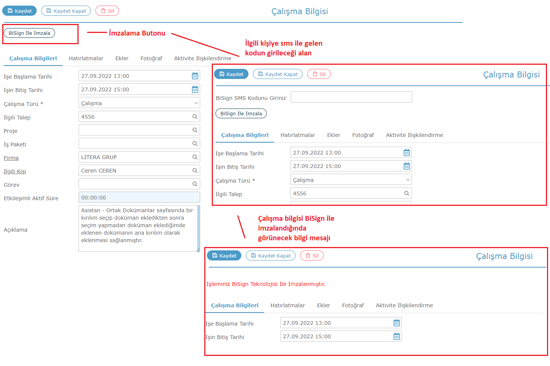This screenshot has width=550, height=366.
Task: Click Sil button in SMS code panel
Action: coord(319,74)
